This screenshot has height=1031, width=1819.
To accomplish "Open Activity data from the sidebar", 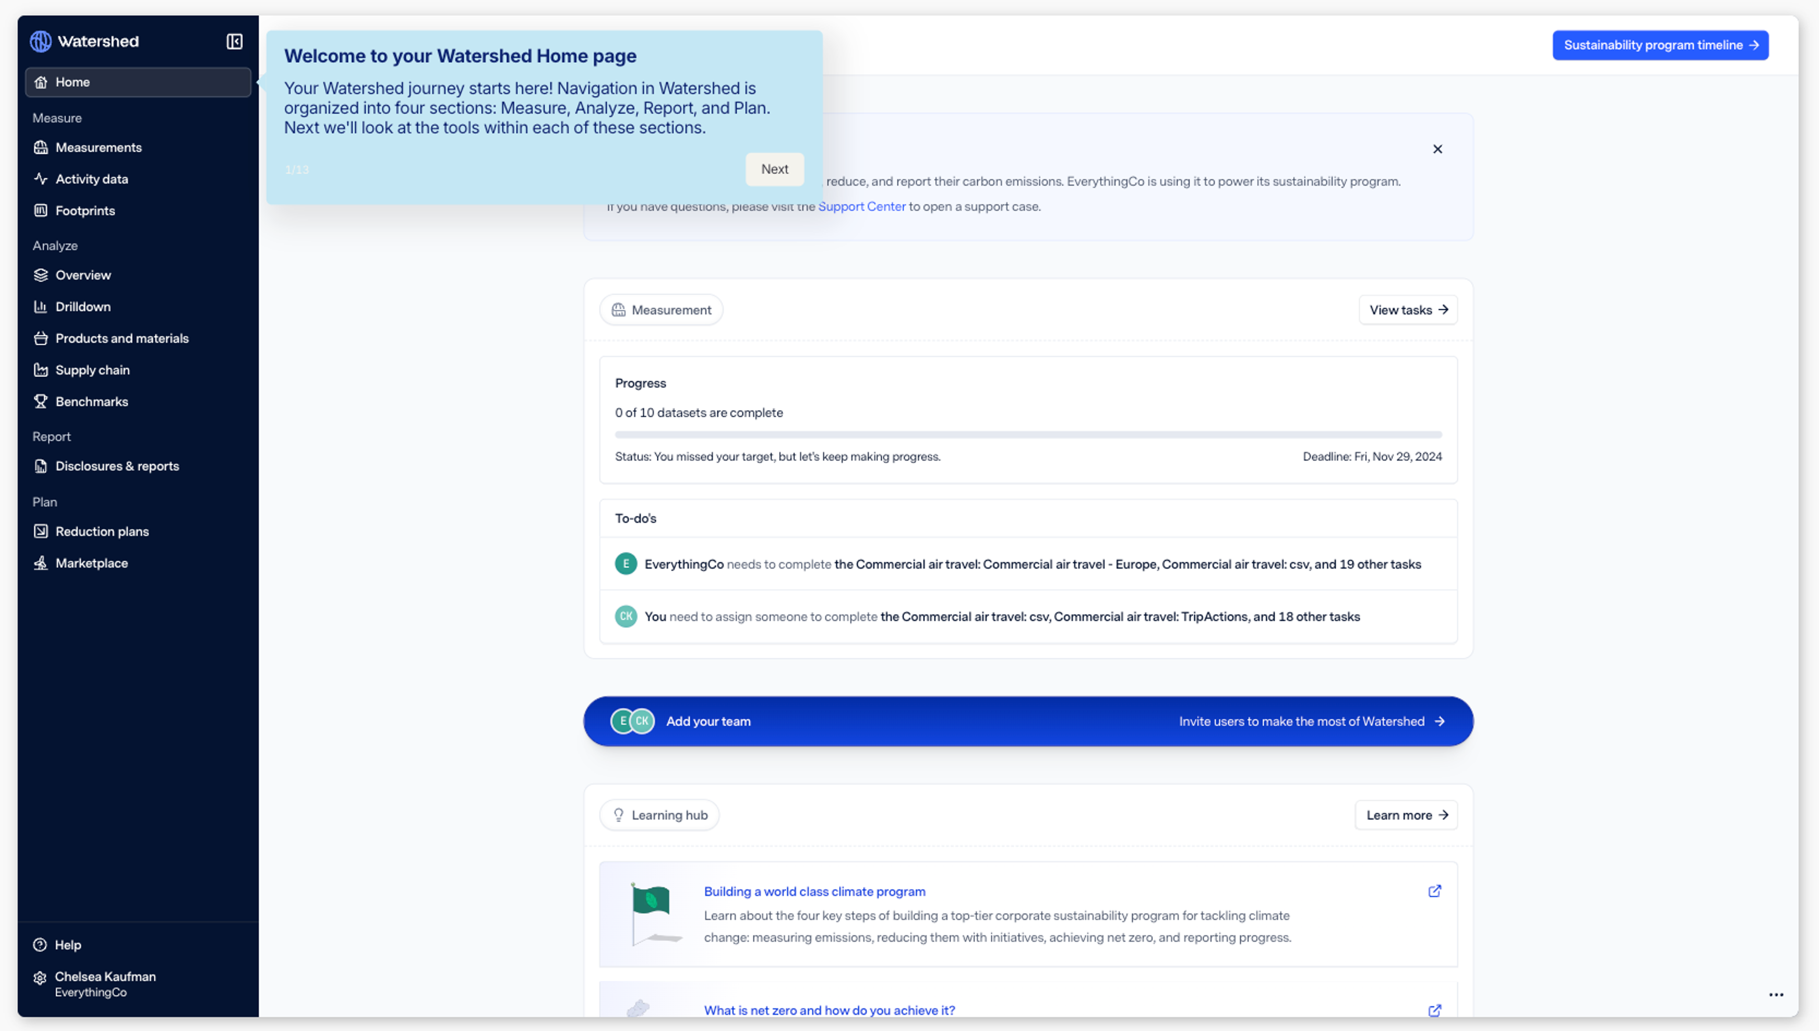I will coord(91,179).
